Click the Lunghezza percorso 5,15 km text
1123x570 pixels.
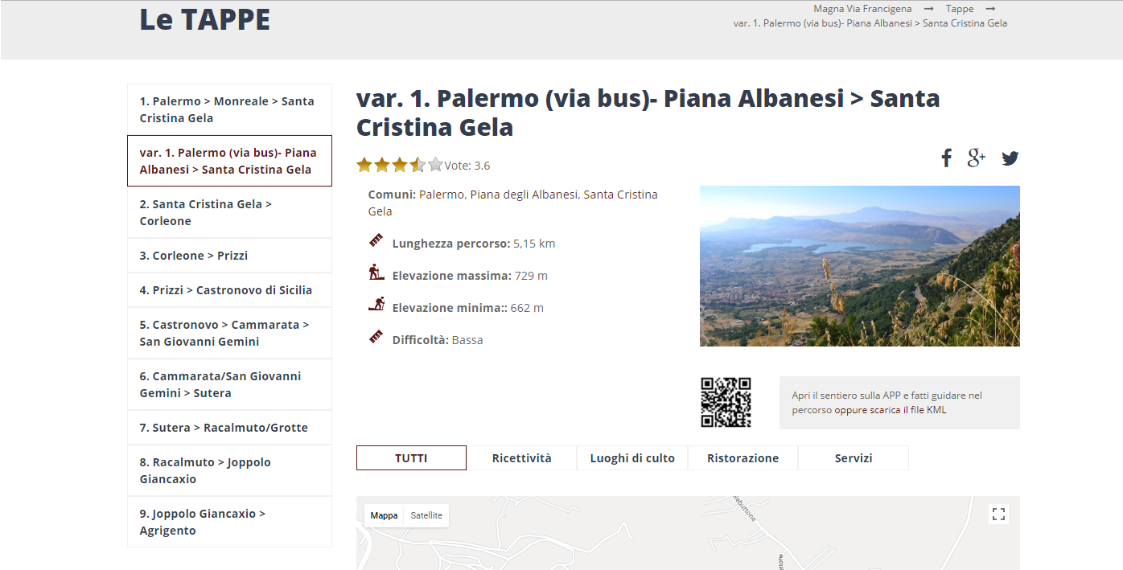474,244
